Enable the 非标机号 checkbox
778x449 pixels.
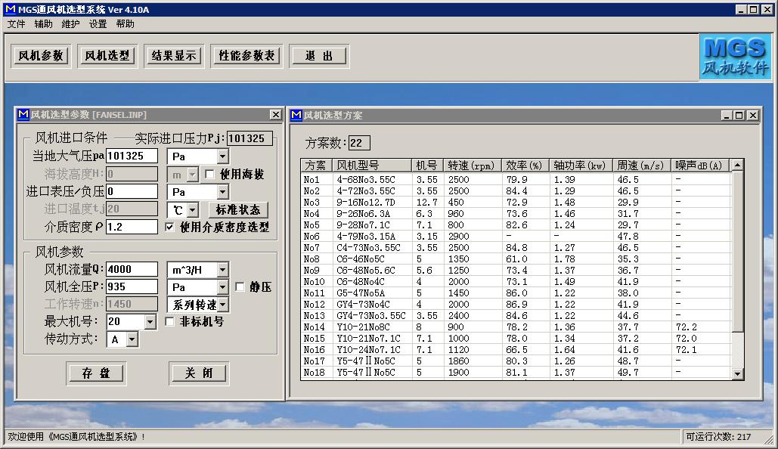(170, 322)
